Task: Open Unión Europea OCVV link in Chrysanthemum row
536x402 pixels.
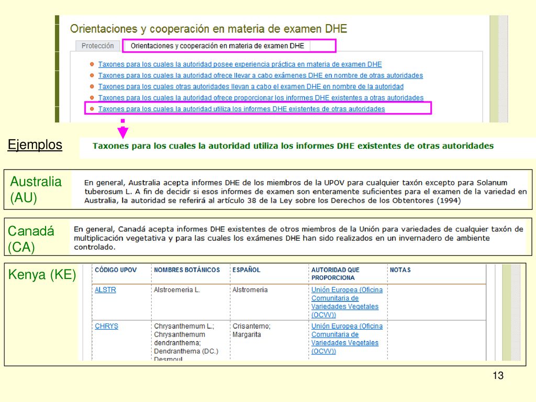Action: [347, 339]
